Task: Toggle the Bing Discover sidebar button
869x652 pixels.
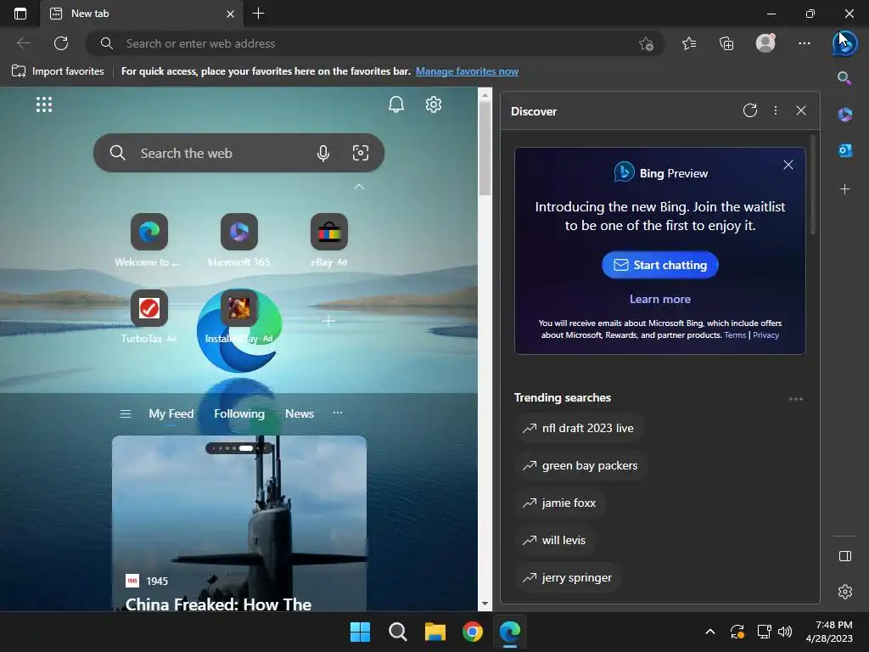Action: point(844,43)
